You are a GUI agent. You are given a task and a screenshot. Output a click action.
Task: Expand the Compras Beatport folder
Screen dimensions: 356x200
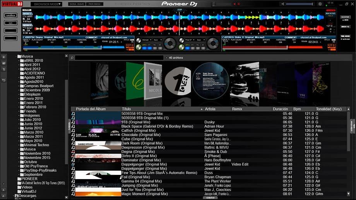click(19, 86)
